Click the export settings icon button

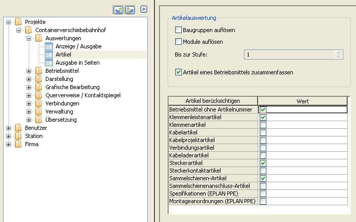tap(129, 10)
